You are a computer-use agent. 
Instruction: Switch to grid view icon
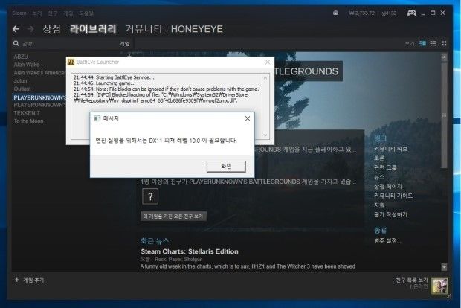tap(444, 44)
